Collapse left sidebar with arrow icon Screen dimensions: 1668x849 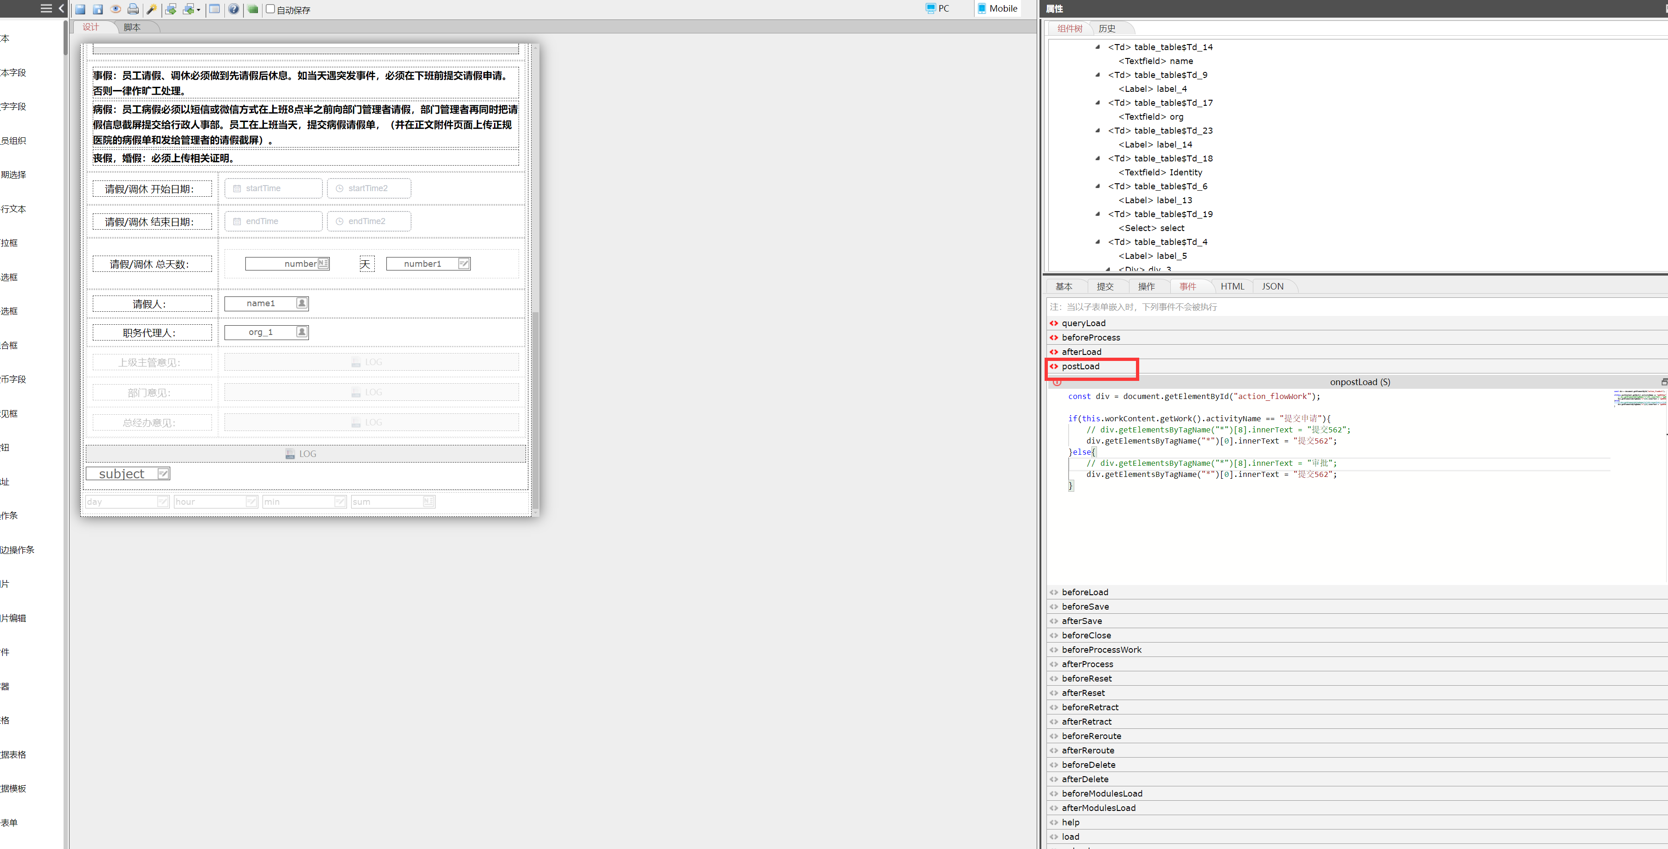point(62,8)
